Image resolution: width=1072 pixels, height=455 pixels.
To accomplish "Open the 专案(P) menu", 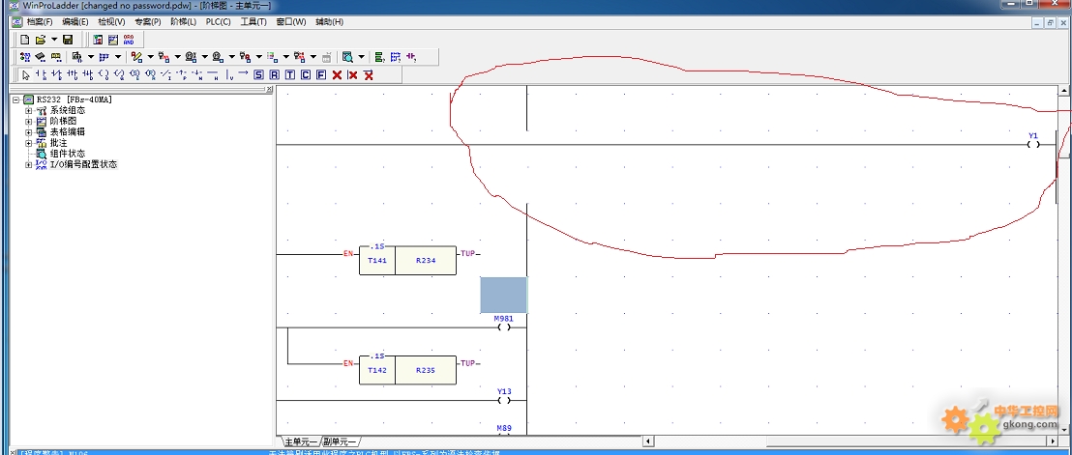I will click(x=148, y=22).
